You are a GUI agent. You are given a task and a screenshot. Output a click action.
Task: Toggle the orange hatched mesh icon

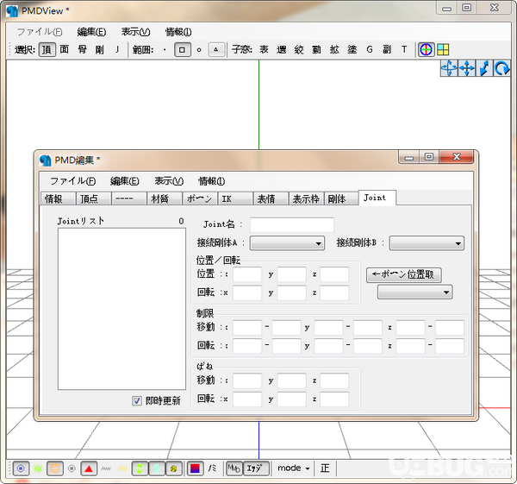pyautogui.click(x=55, y=468)
